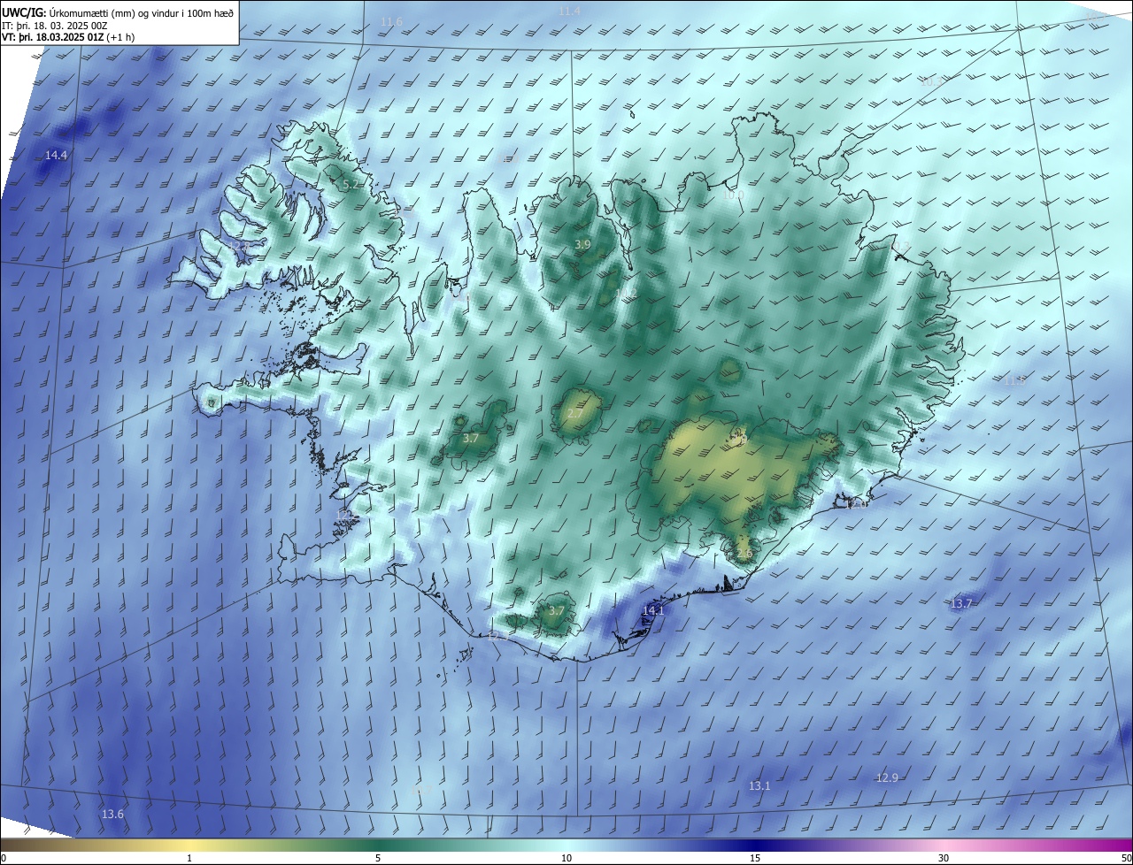1133x865 pixels.
Task: Click the color scale tick labeled 5
Action: coord(378,858)
